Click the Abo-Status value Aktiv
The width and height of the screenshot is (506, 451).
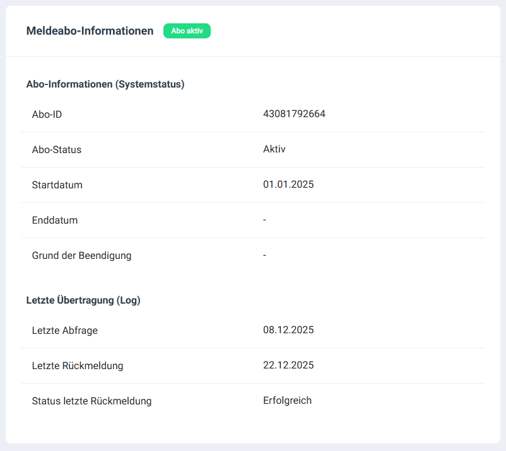274,149
